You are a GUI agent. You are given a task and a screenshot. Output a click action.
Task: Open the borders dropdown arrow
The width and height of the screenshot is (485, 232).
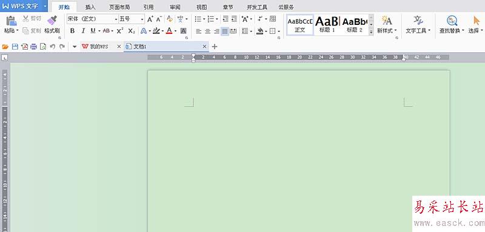click(279, 31)
